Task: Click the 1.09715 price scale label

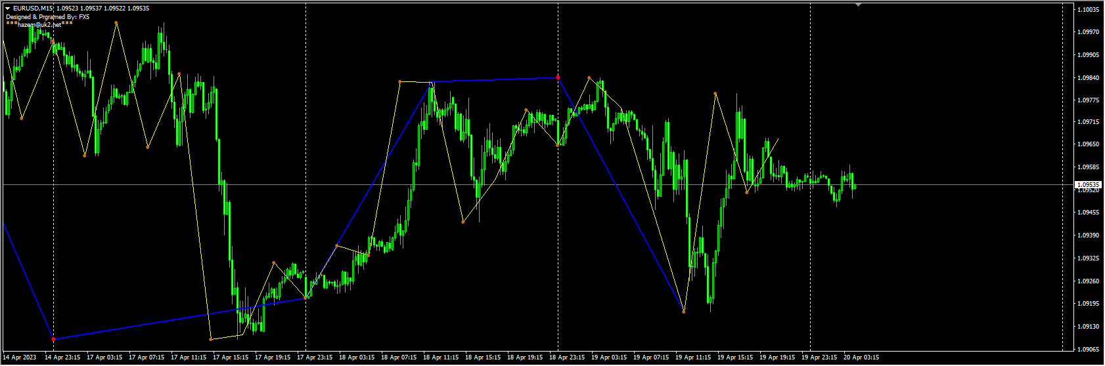Action: [1089, 122]
